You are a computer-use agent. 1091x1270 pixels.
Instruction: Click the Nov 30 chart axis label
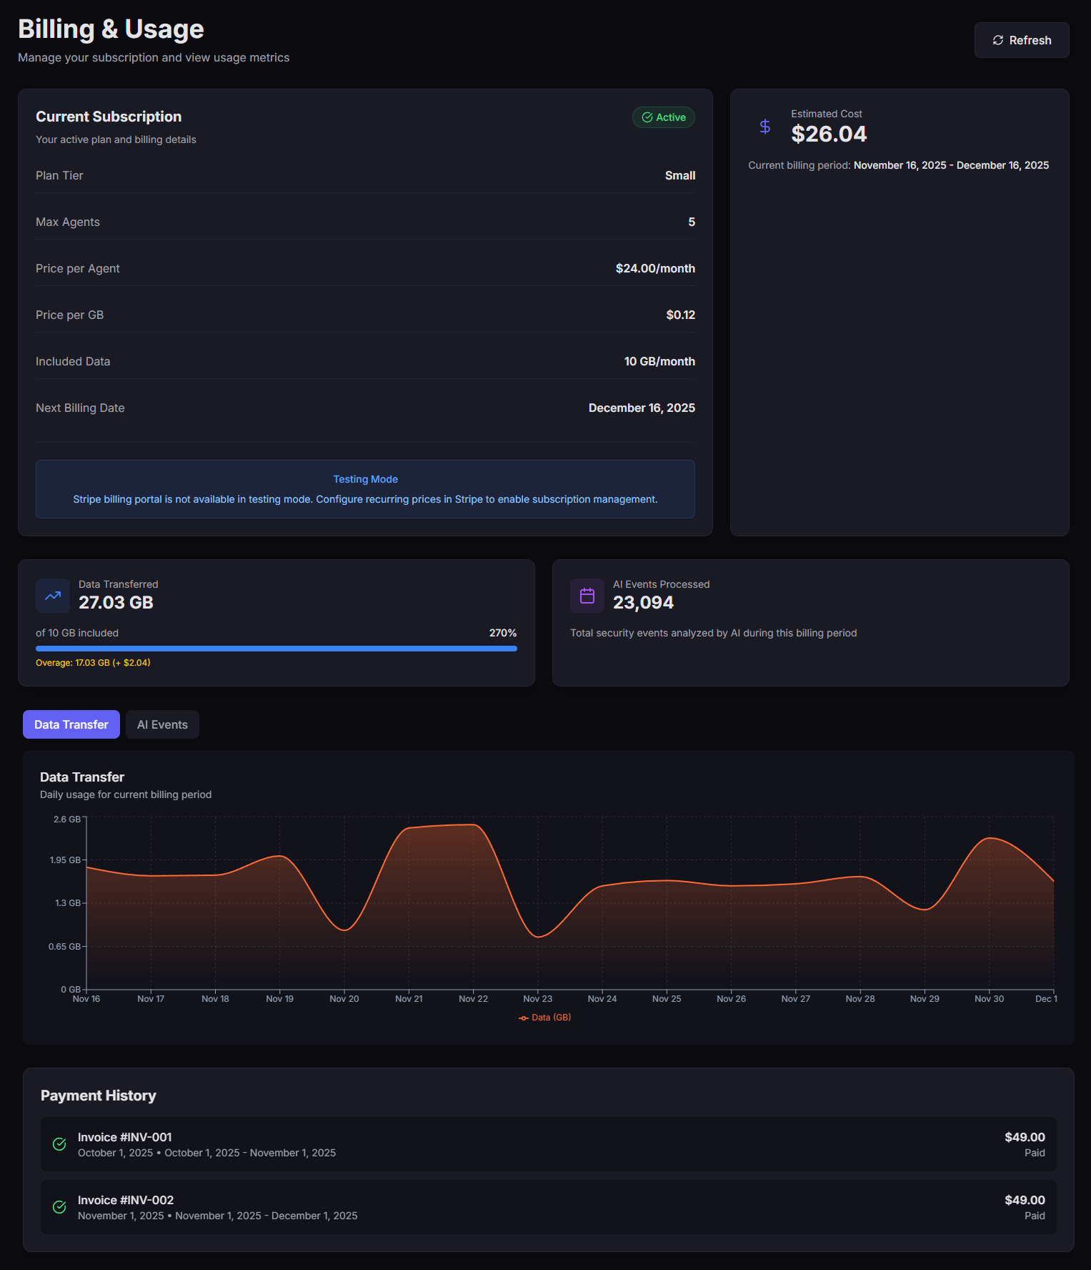989,999
